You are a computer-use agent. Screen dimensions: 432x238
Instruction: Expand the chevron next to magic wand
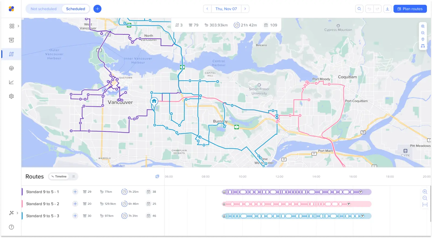[17, 213]
